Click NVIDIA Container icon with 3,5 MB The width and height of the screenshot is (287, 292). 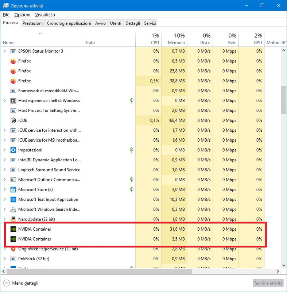coord(13,239)
